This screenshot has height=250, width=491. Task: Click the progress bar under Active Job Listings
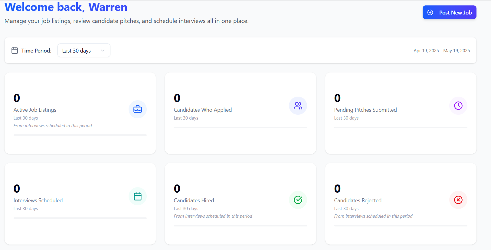click(x=80, y=135)
